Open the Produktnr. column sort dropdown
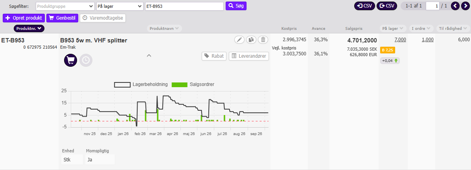Viewport: 471px width, 170px height. coord(29,28)
